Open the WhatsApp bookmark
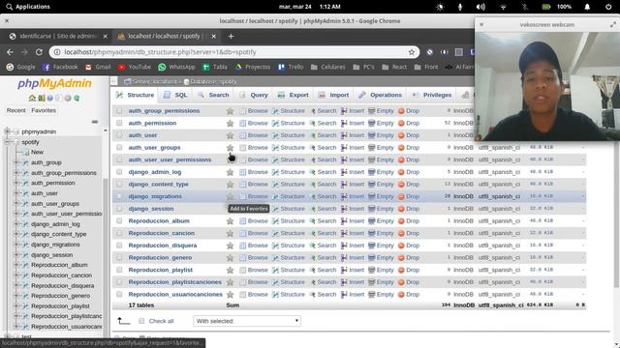Image resolution: width=620 pixels, height=348 pixels. pyautogui.click(x=176, y=67)
